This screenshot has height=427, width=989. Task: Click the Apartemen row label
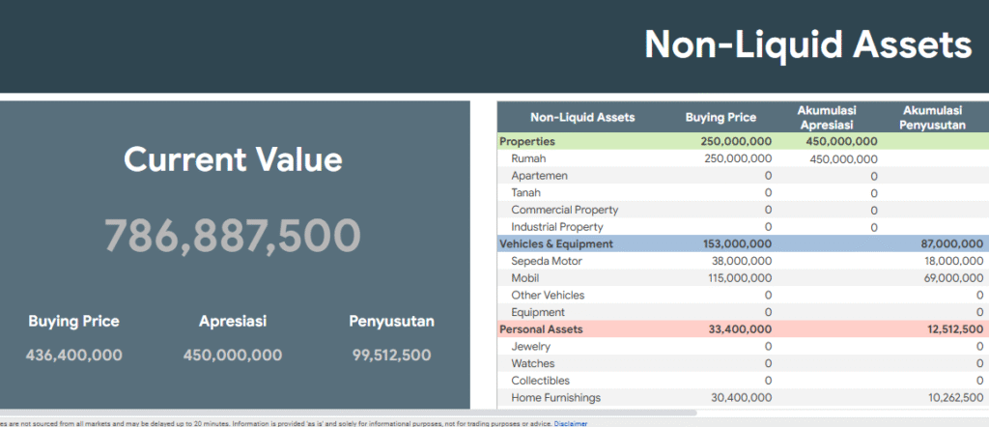pyautogui.click(x=539, y=176)
